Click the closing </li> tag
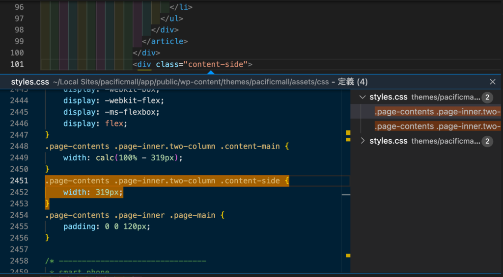This screenshot has height=277, width=503. coord(181,7)
